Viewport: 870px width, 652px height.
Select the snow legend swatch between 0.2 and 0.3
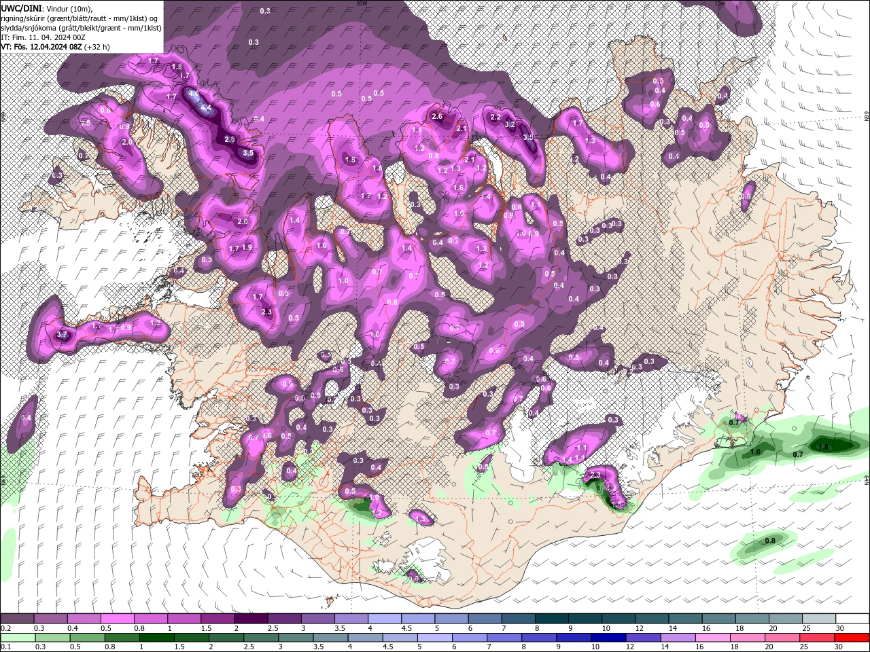(x=17, y=619)
